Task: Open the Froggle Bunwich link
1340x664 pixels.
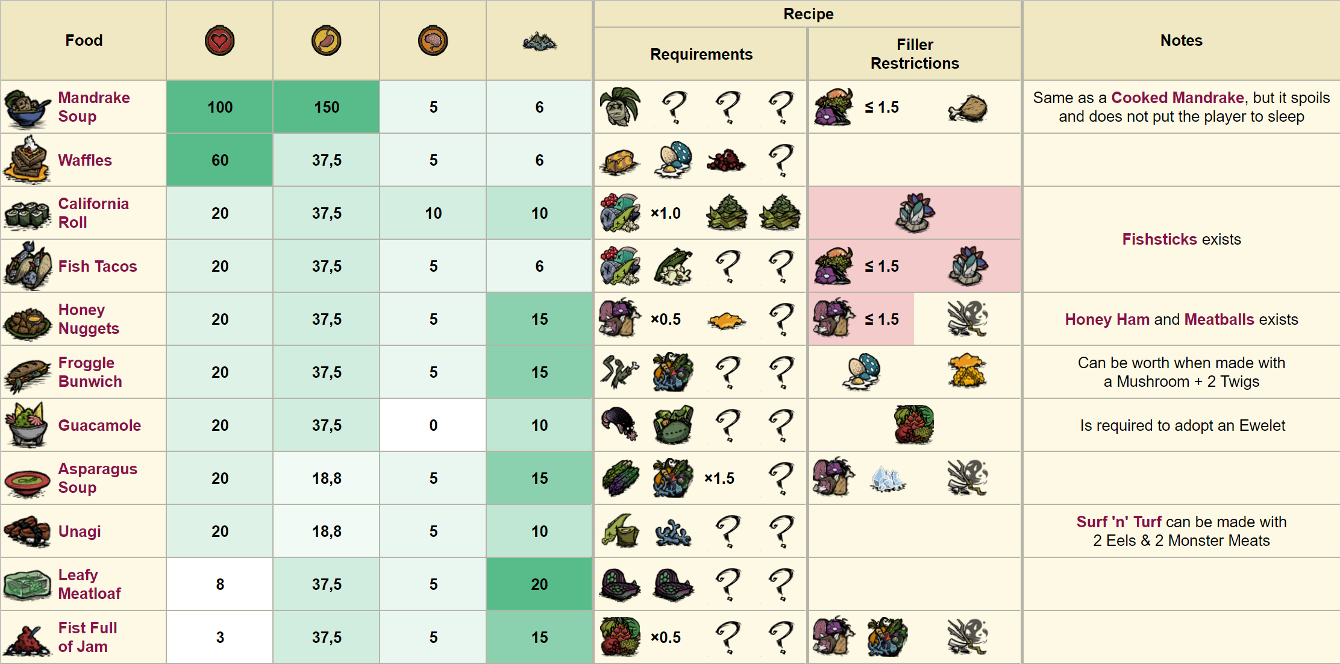Action: point(90,372)
